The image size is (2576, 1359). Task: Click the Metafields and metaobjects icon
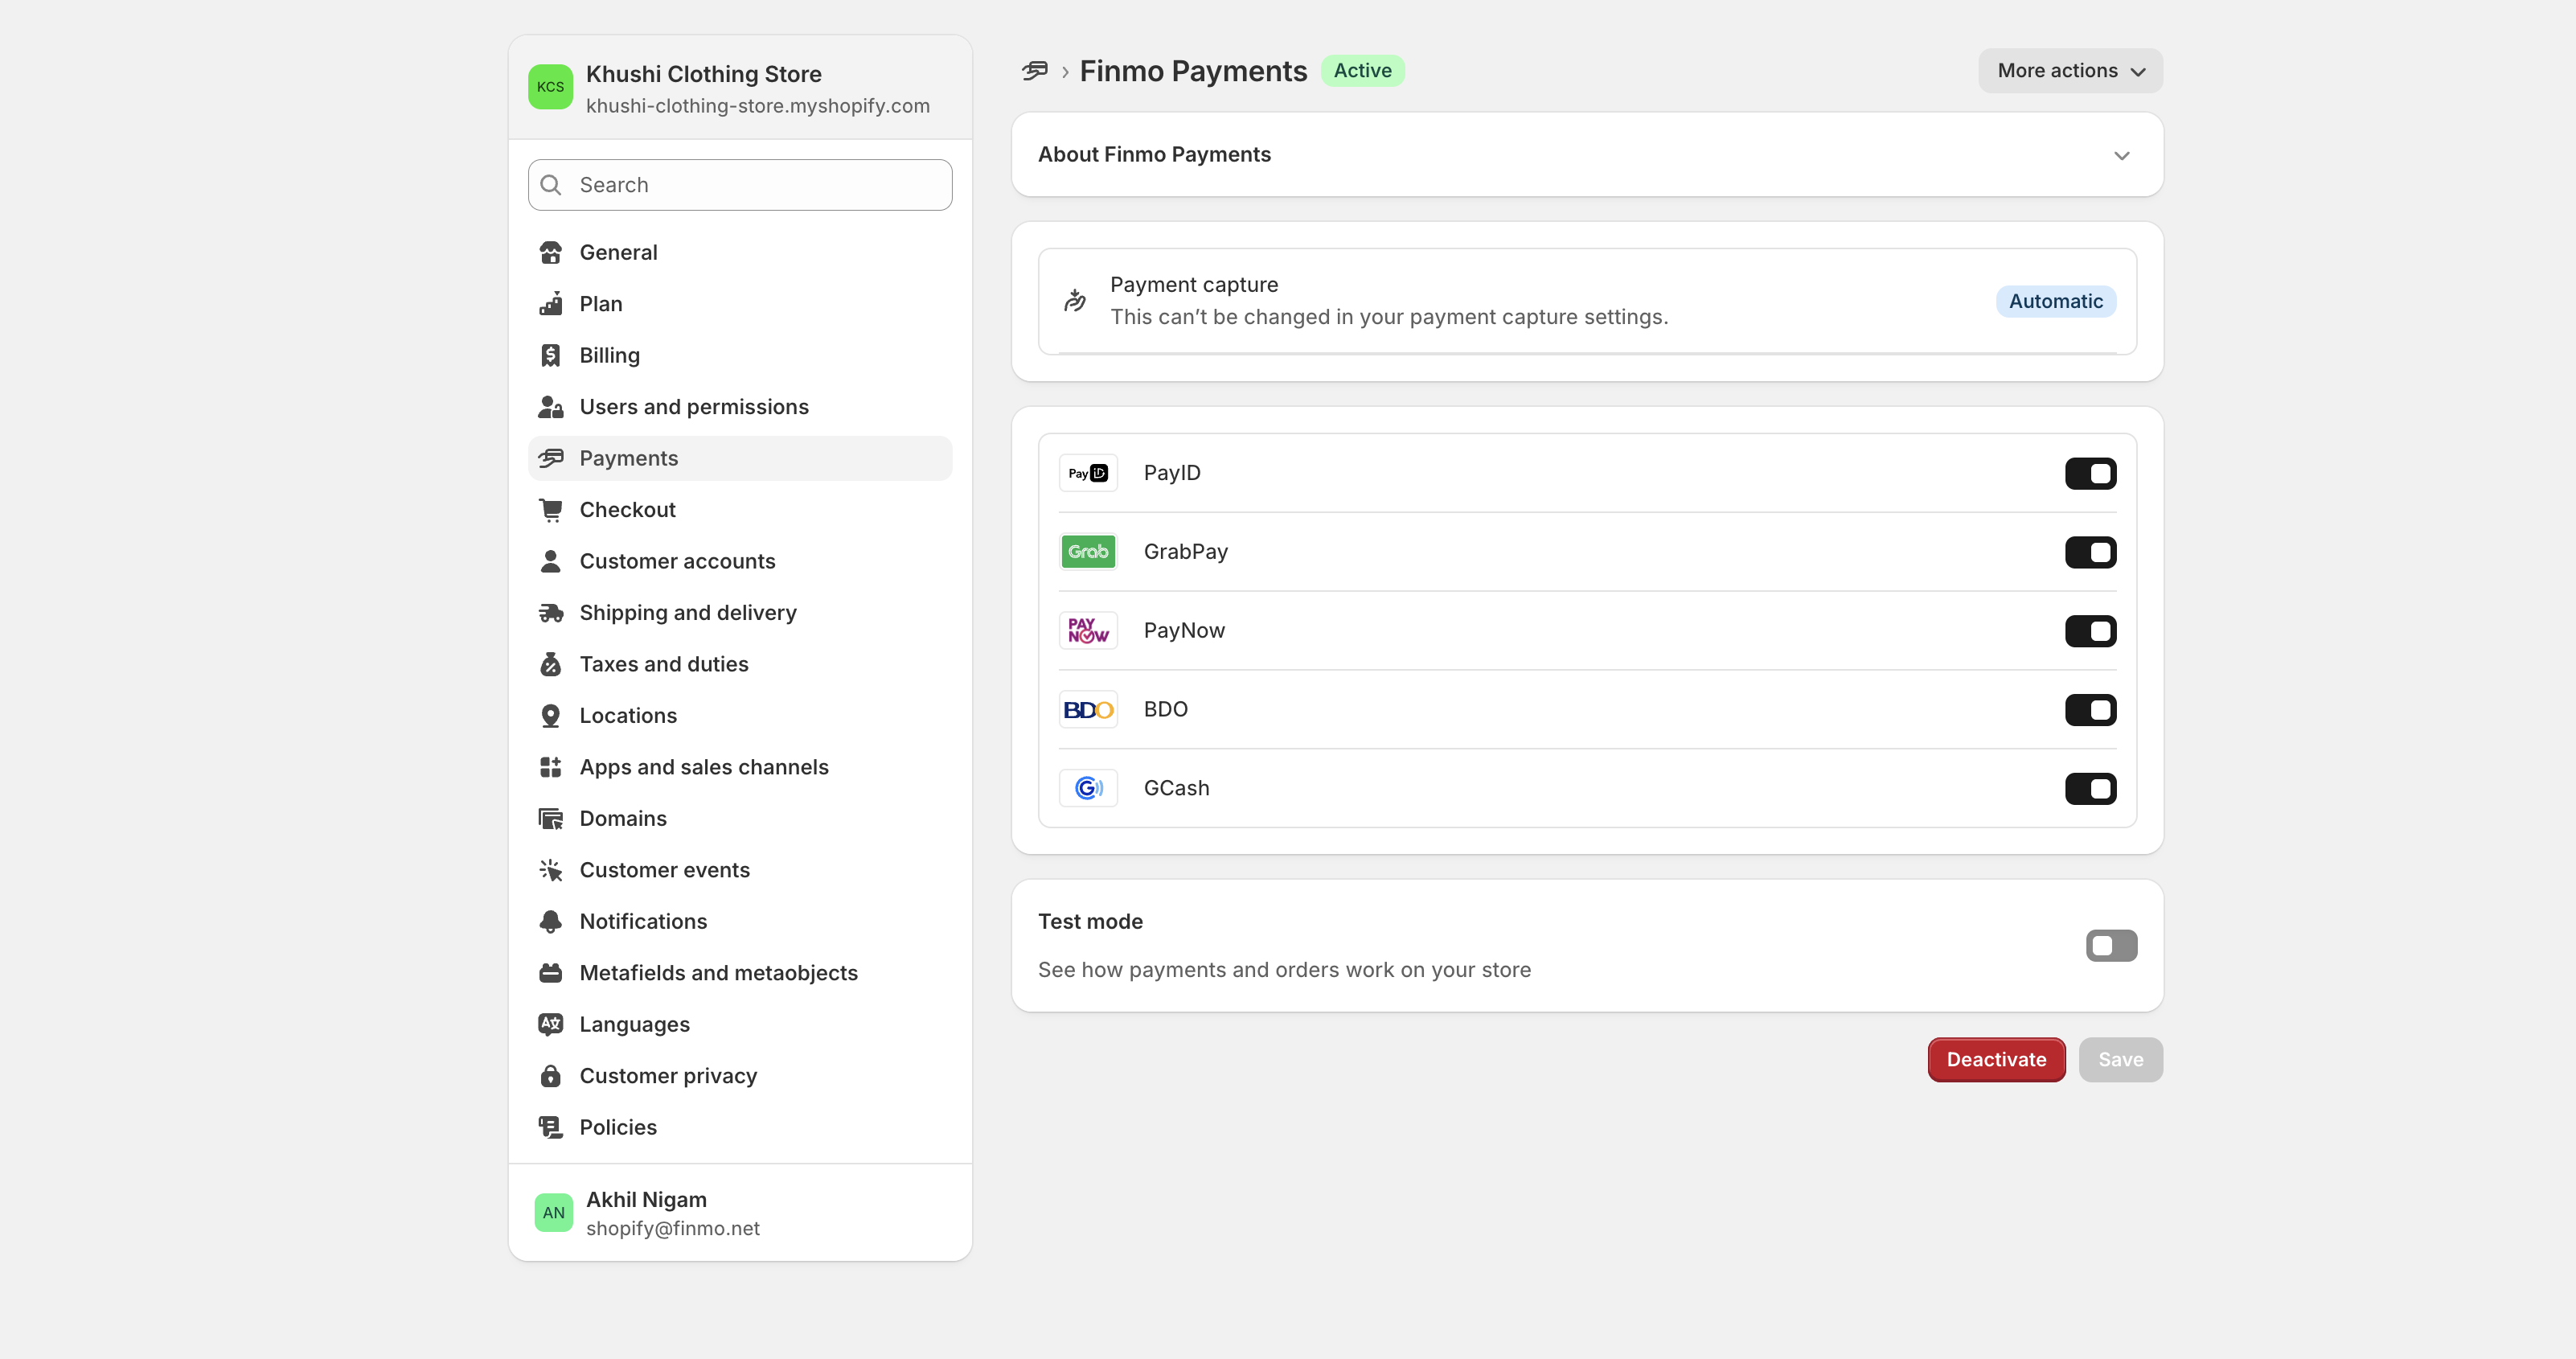click(x=550, y=974)
